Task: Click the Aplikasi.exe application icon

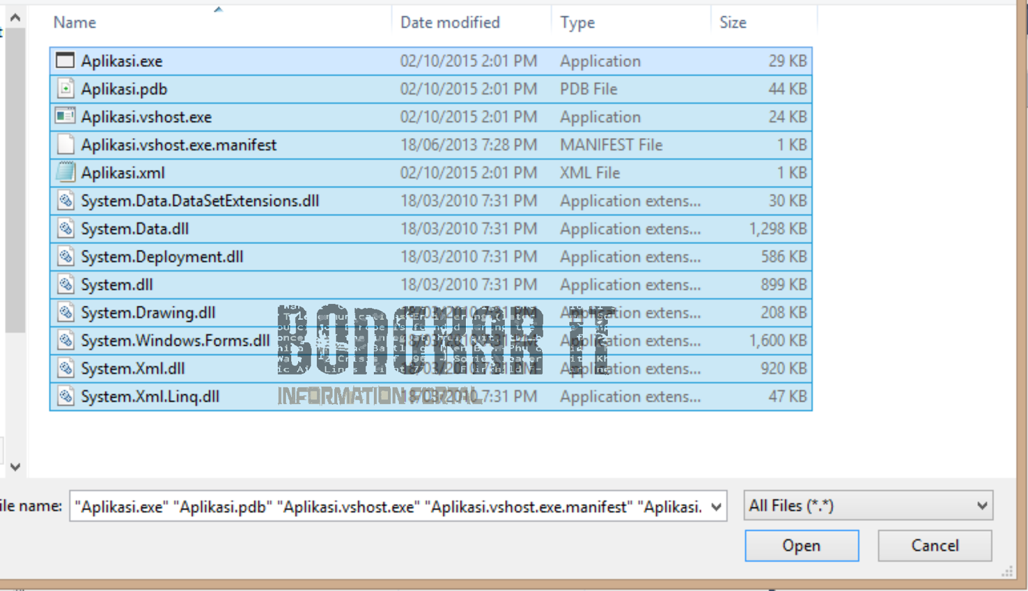Action: pos(65,60)
